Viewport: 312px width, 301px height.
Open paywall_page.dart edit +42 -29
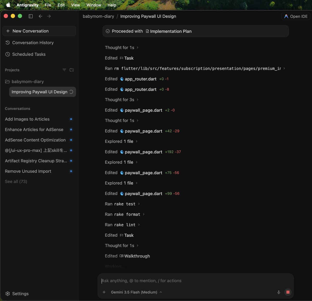click(143, 131)
